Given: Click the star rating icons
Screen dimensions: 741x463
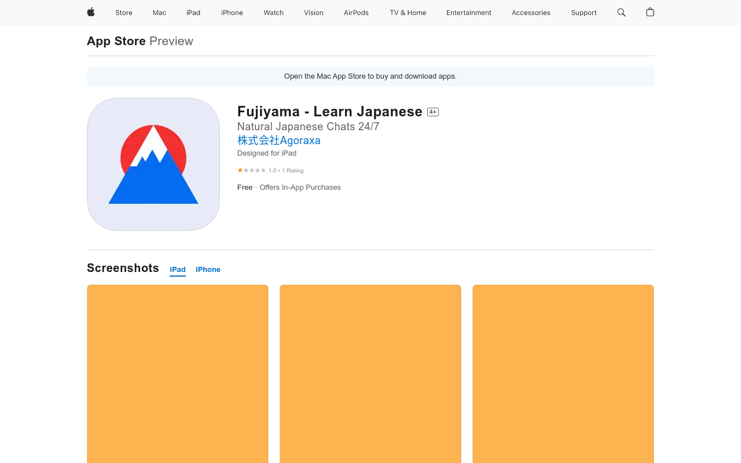Looking at the screenshot, I should point(252,170).
